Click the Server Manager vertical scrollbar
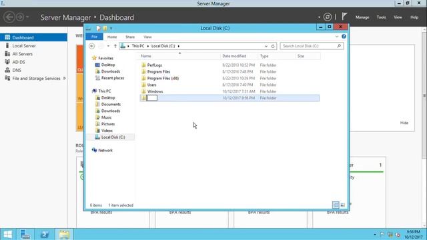Screen dimensions: 427x240 click(x=424, y=95)
